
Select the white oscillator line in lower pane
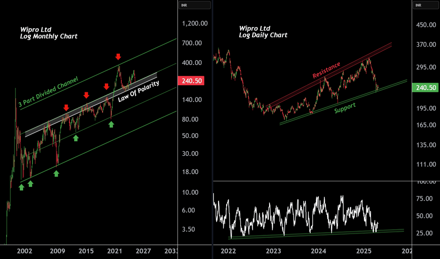(x=295, y=216)
